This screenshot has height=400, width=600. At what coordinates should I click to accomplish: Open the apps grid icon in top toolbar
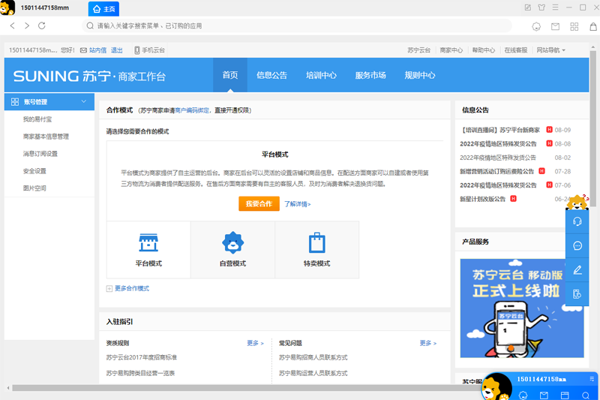click(574, 26)
